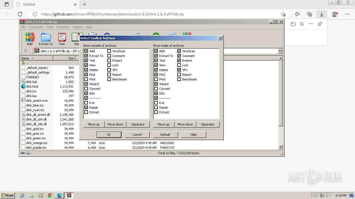Viewport: 355px width, 199px height.
Task: Open Edge Favorites star icon
Action: (297, 14)
